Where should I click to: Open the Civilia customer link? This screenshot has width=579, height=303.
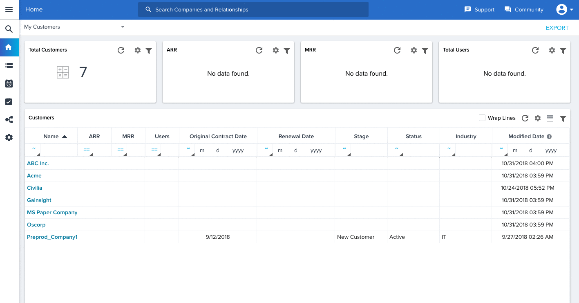point(35,188)
